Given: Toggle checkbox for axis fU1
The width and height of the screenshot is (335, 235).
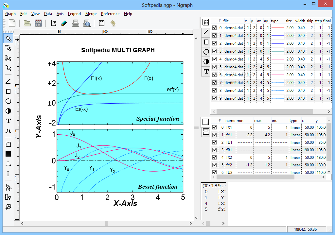Looking at the screenshot, I should tap(215, 142).
